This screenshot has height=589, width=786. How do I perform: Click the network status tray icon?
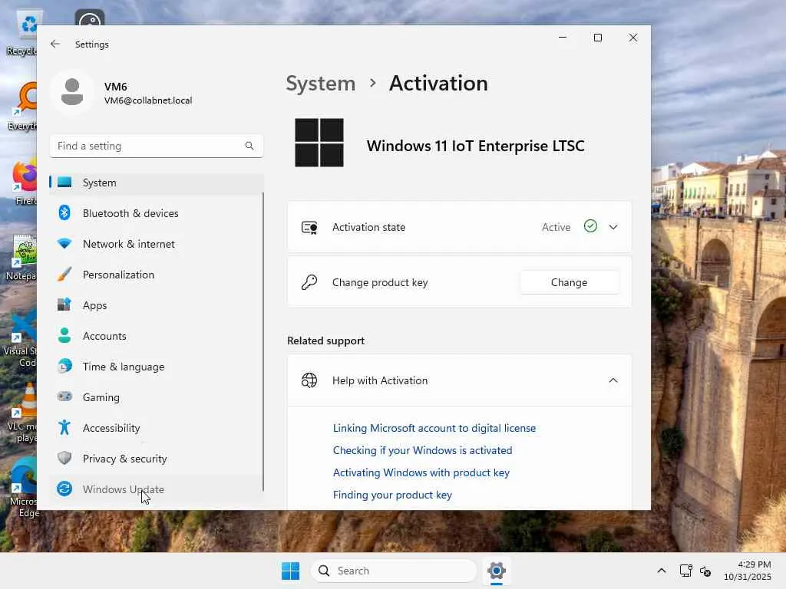685,571
